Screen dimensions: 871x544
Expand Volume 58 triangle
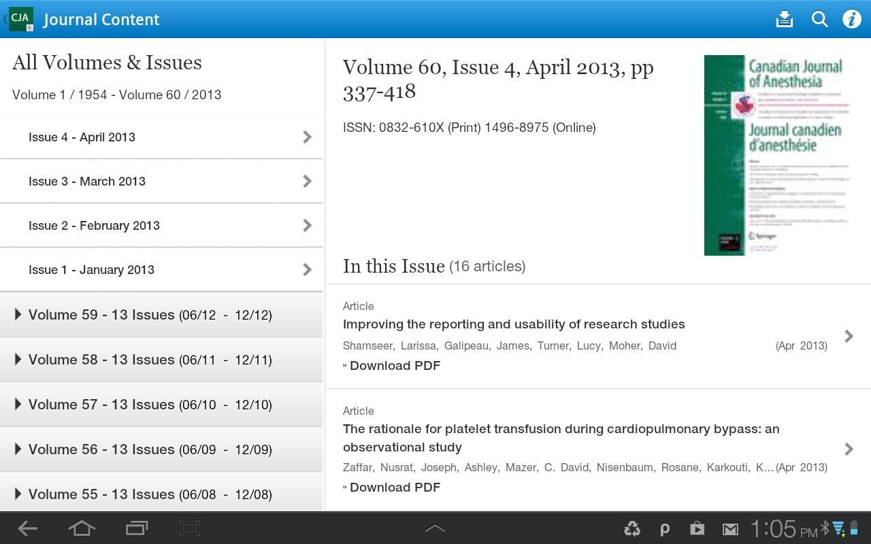pyautogui.click(x=18, y=359)
